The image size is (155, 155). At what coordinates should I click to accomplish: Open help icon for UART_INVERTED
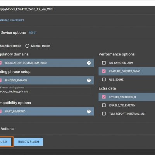(89, 112)
